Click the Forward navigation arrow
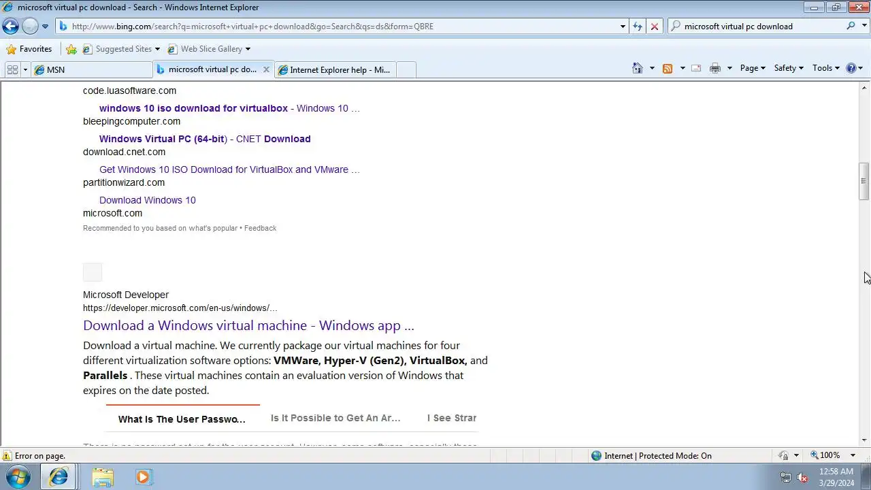 (30, 27)
